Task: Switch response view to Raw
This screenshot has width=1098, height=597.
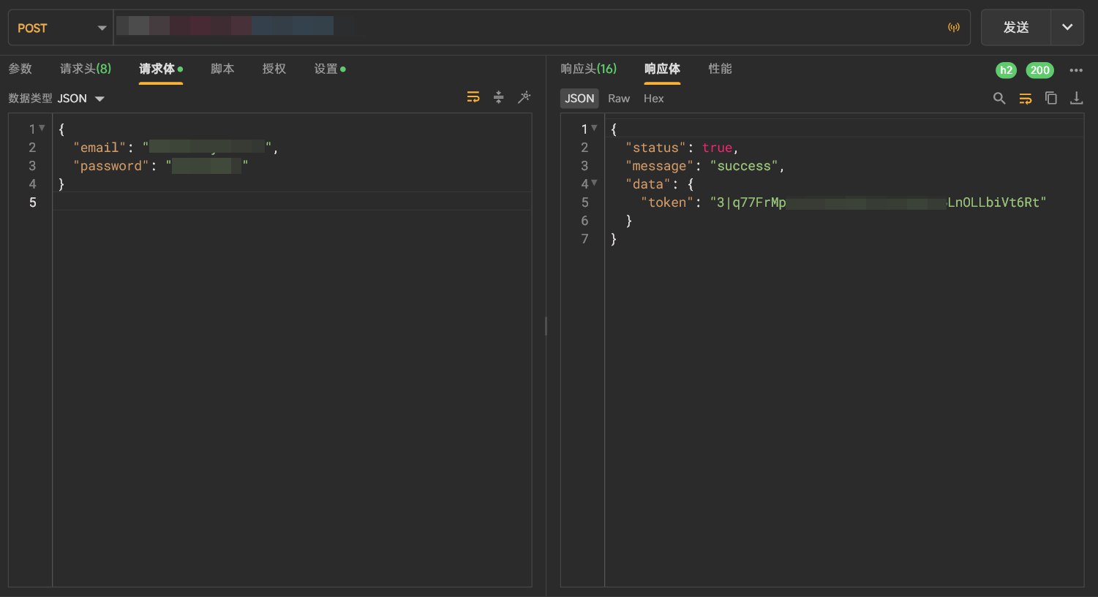Action: (619, 99)
